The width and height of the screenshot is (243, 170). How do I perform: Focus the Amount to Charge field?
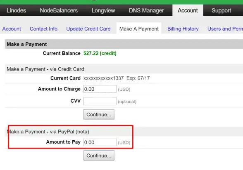pos(100,89)
